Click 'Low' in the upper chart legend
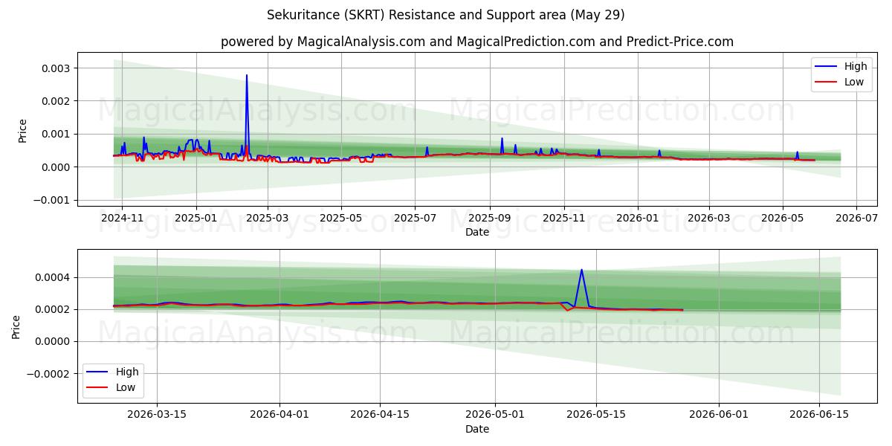The image size is (892, 446). pyautogui.click(x=854, y=83)
